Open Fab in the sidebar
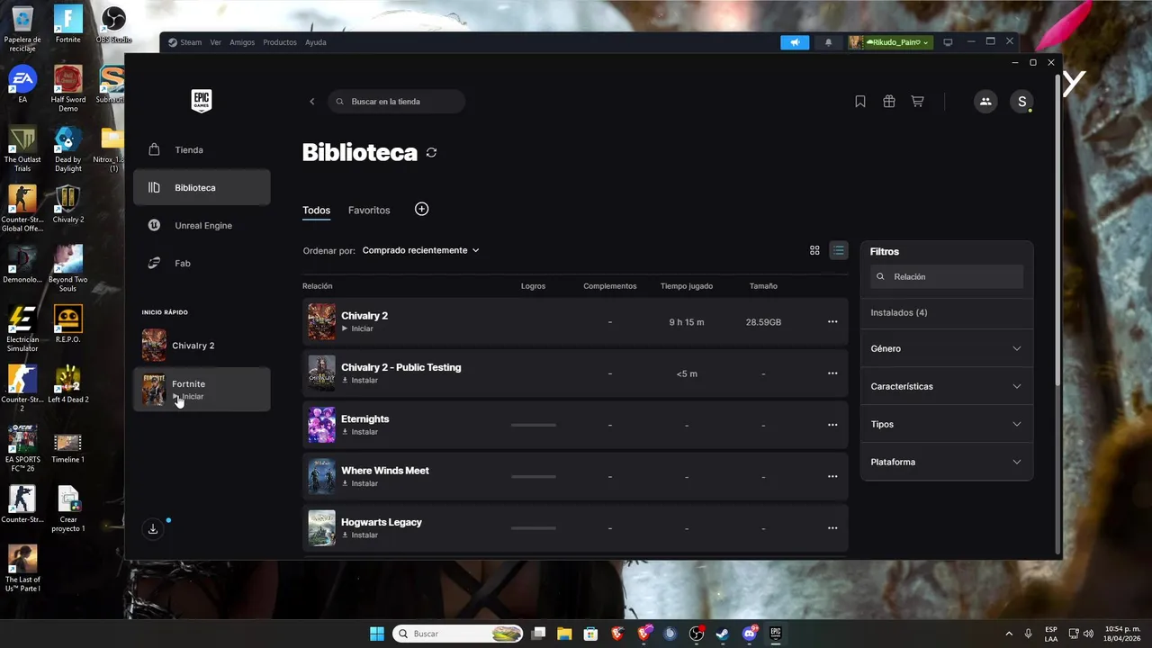This screenshot has height=648, width=1152. (202, 263)
